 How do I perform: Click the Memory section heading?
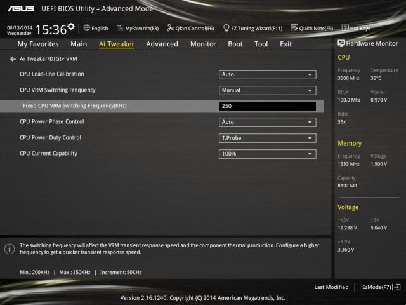coord(350,143)
